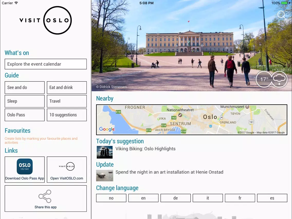Tap the Oslo City Card app icon

pos(25,167)
